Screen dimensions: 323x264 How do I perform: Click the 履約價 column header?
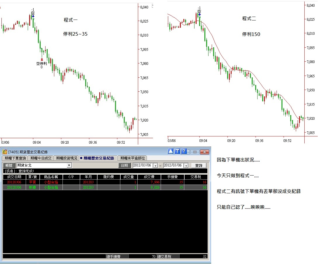(109, 177)
